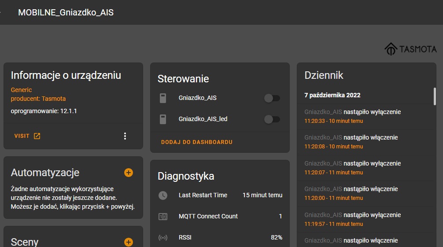This screenshot has height=247, width=443.
Task: Click the MQTT Connect Count counter icon
Action: [163, 217]
